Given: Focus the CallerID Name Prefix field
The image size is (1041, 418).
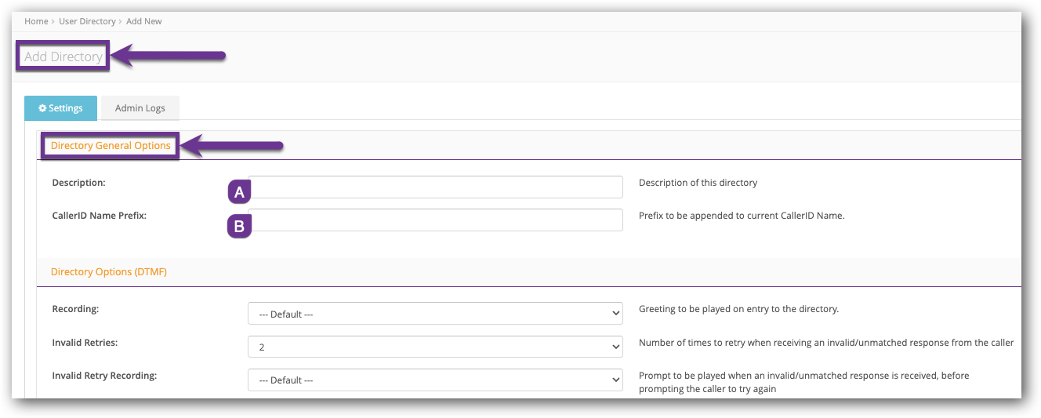Looking at the screenshot, I should (x=435, y=220).
